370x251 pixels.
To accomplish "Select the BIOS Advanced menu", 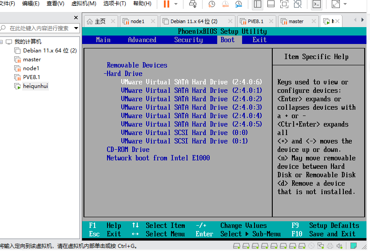I will point(142,40).
